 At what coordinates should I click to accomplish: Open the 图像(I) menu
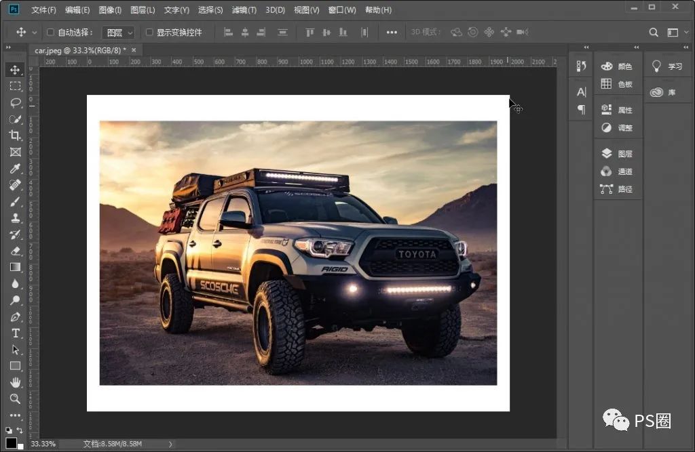point(110,9)
